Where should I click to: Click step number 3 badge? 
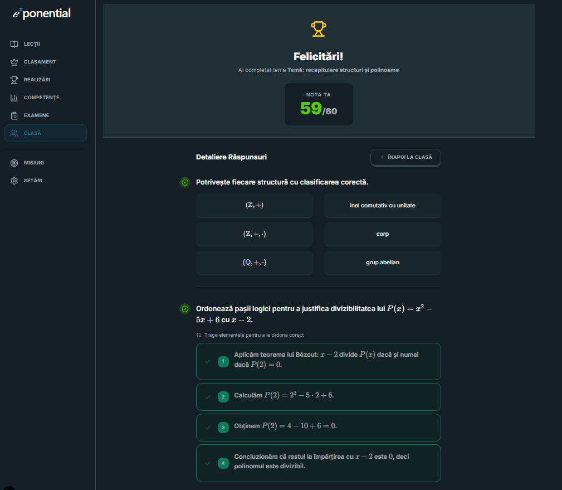223,427
